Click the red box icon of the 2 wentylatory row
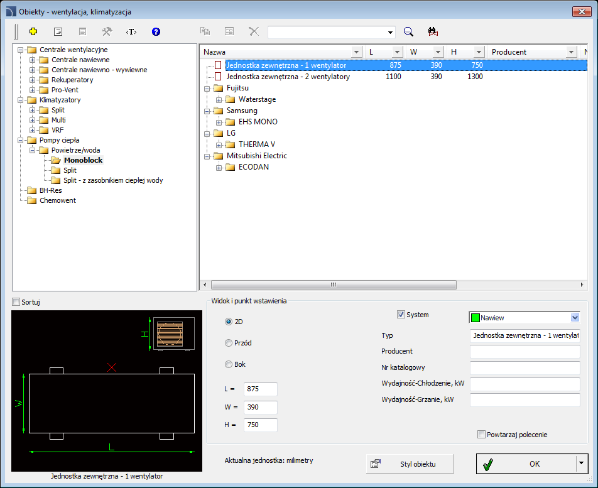 (218, 77)
